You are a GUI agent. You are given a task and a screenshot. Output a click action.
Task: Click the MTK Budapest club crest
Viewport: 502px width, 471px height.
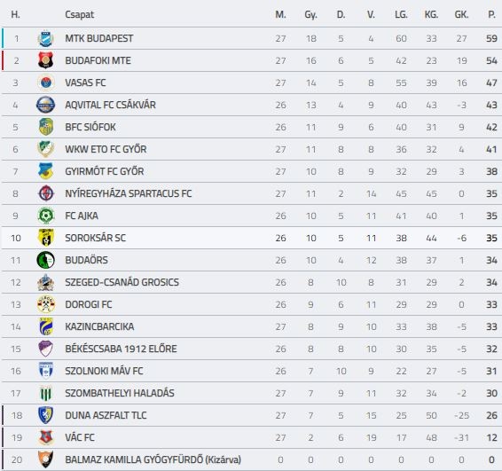[x=45, y=38]
